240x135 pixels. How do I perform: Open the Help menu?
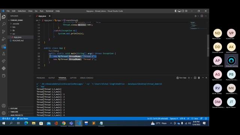coord(57,11)
